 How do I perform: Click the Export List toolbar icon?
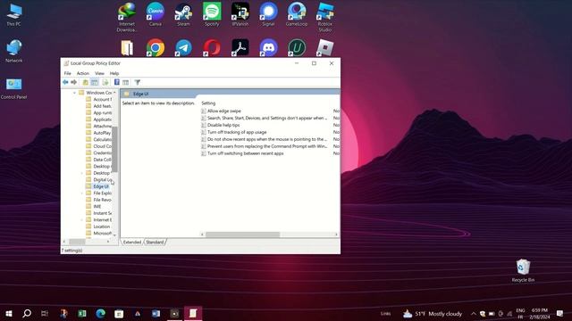click(105, 82)
